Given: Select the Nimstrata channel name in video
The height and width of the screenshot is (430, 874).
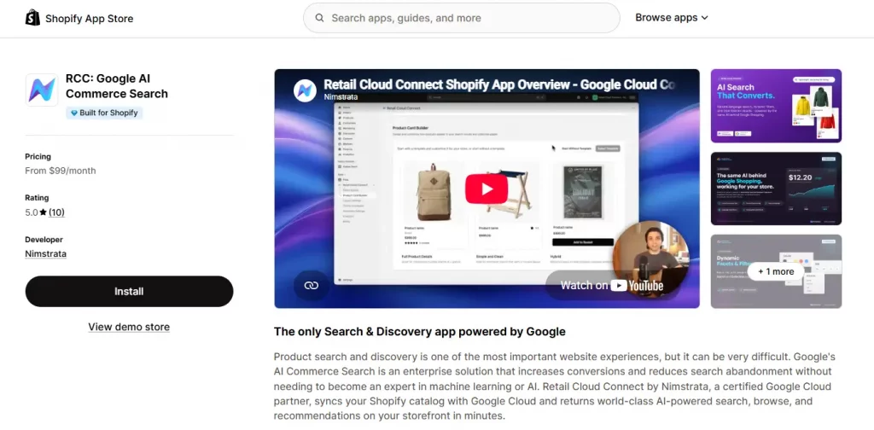Looking at the screenshot, I should point(341,97).
